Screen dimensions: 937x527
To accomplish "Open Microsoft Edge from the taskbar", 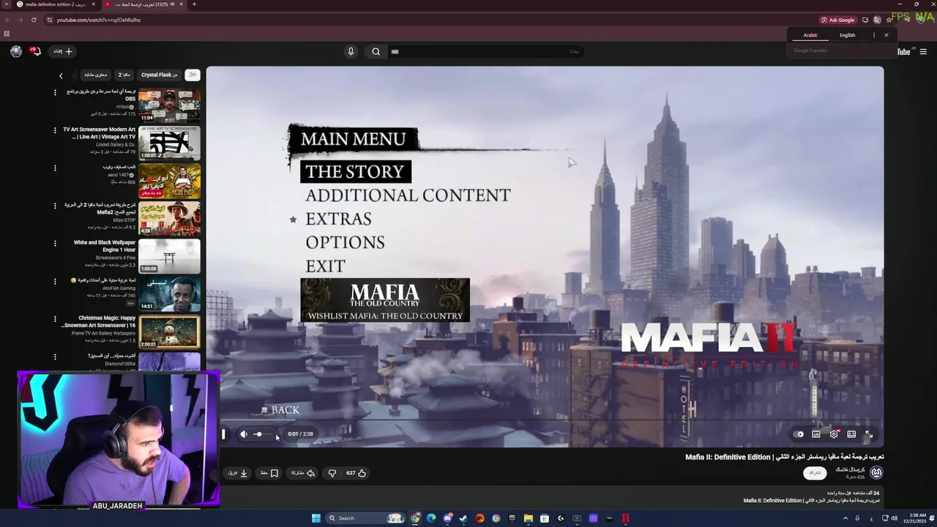I will click(431, 518).
